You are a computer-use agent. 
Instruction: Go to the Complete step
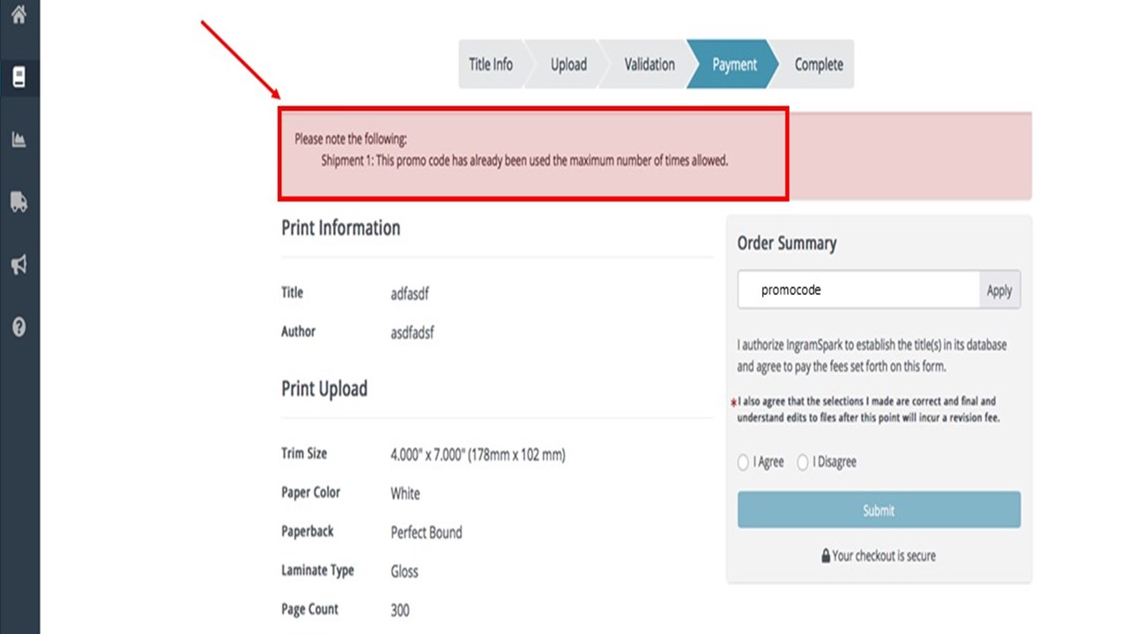[818, 64]
